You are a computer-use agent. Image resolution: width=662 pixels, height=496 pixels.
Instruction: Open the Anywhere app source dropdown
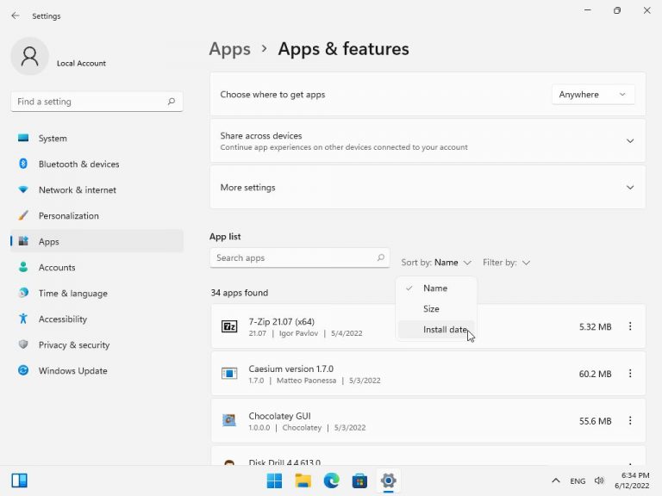pyautogui.click(x=592, y=95)
